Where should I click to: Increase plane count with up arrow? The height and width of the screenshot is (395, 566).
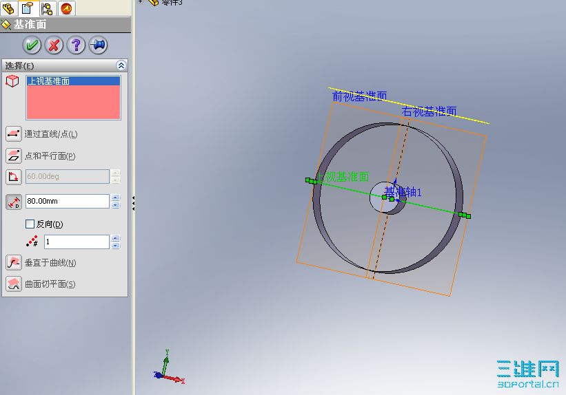pyautogui.click(x=116, y=238)
